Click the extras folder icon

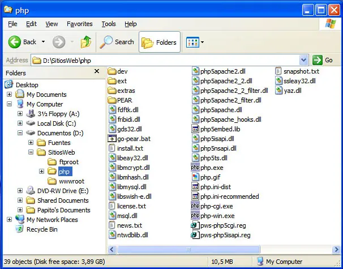(x=112, y=91)
